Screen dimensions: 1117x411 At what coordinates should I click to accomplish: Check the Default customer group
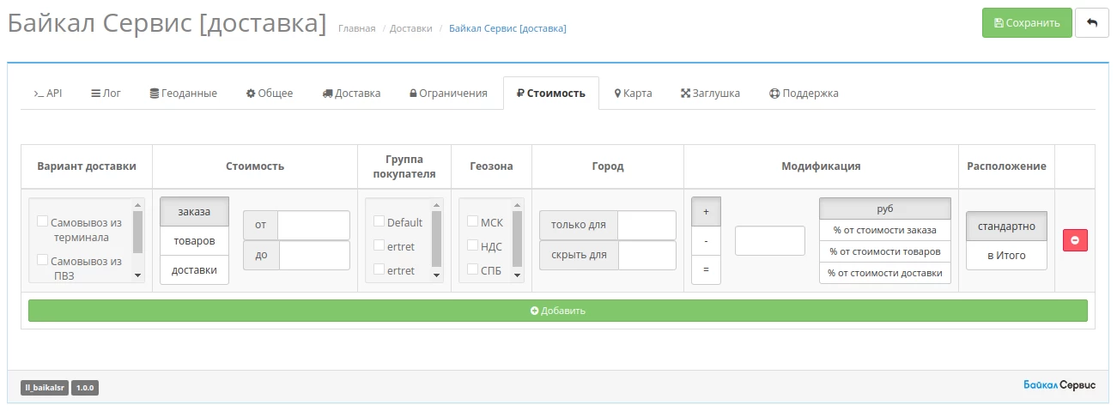(379, 221)
